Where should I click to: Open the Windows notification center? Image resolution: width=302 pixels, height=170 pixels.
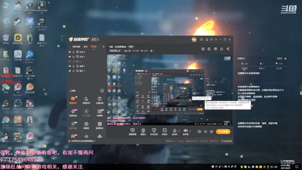point(297,167)
